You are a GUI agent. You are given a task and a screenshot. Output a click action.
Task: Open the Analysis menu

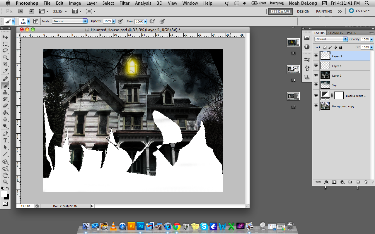coord(144,3)
